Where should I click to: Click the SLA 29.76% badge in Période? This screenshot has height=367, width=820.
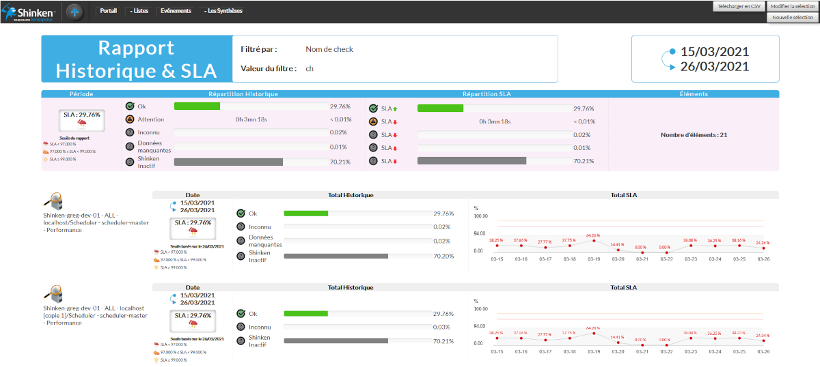[x=81, y=119]
